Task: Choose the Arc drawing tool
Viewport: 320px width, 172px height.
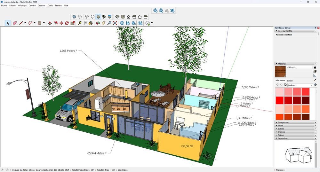Action: 30,23
